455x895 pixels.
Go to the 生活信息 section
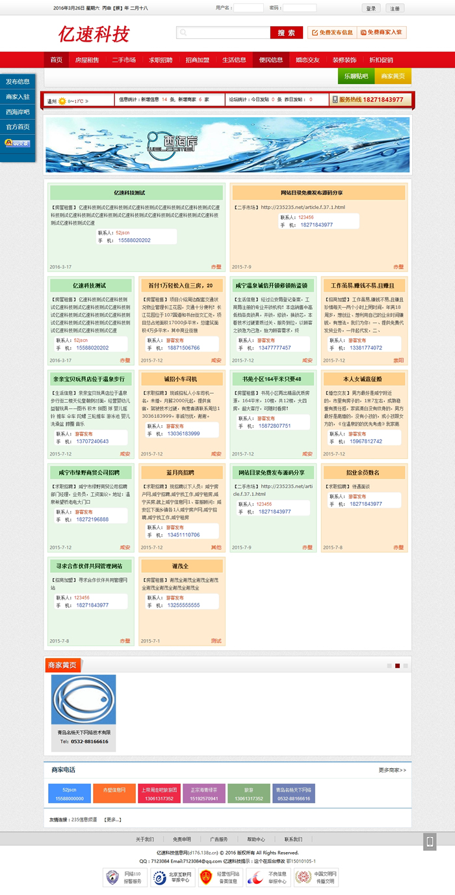pos(234,60)
